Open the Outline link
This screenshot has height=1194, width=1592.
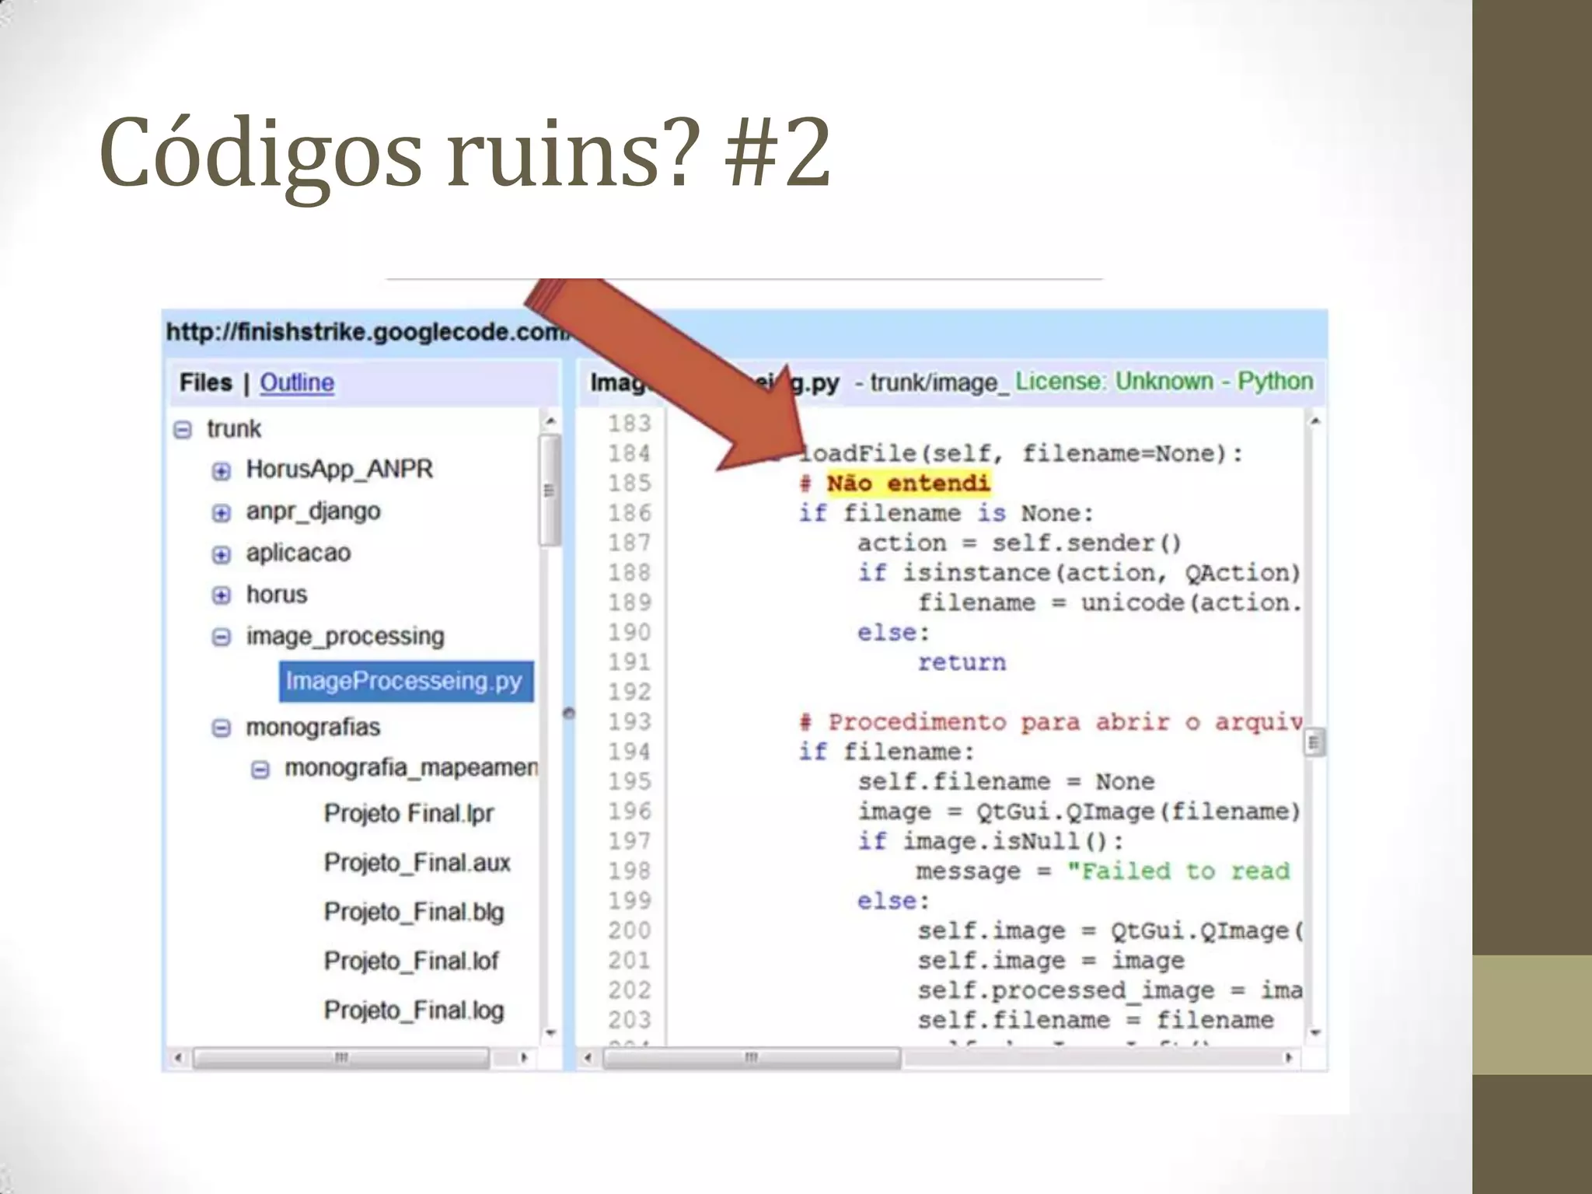pos(296,382)
